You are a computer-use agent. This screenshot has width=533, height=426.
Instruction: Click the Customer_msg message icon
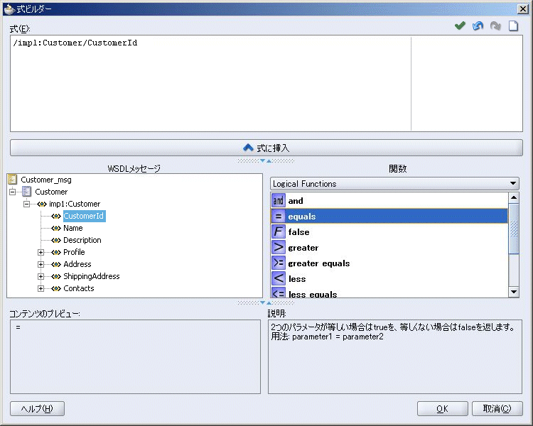13,180
